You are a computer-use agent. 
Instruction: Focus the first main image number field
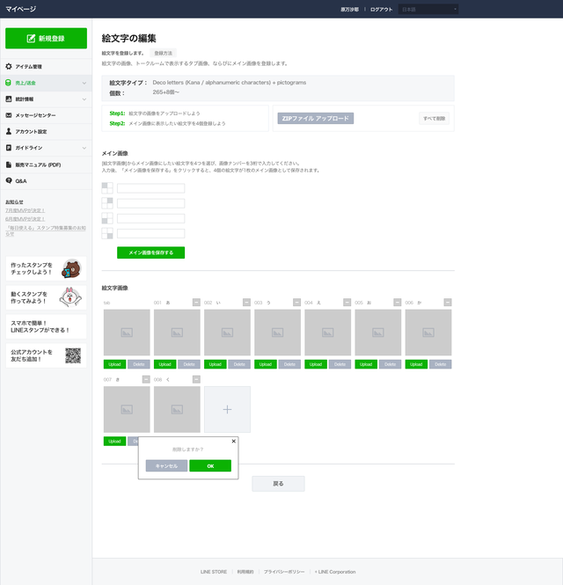click(x=150, y=188)
